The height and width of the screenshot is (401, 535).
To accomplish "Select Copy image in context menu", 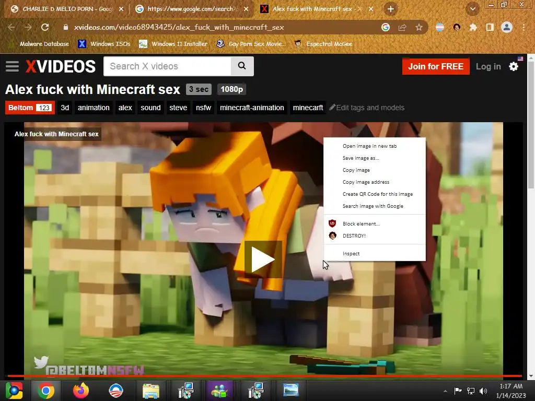I will coord(374,170).
